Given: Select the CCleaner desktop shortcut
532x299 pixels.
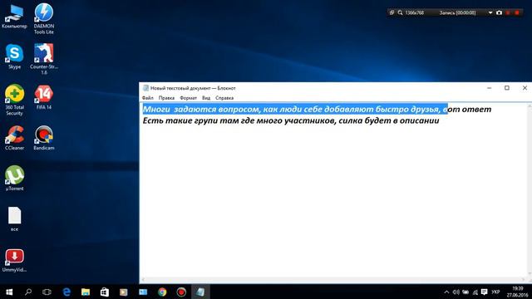Looking at the screenshot, I should (14, 138).
